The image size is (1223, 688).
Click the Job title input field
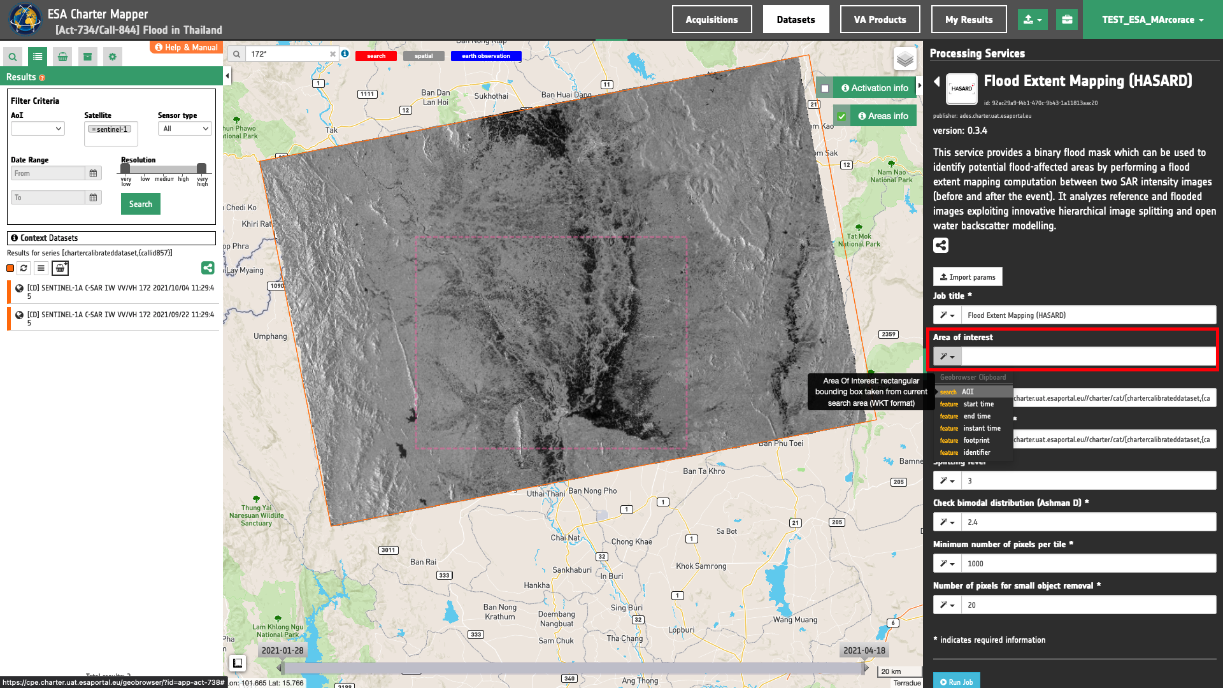click(x=1088, y=315)
